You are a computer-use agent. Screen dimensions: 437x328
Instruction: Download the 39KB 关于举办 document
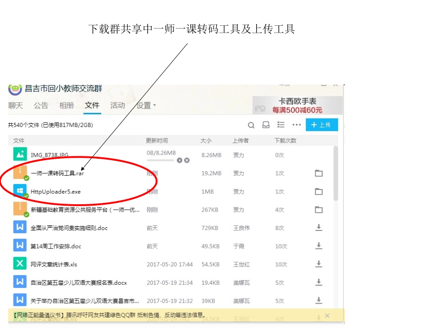click(319, 301)
